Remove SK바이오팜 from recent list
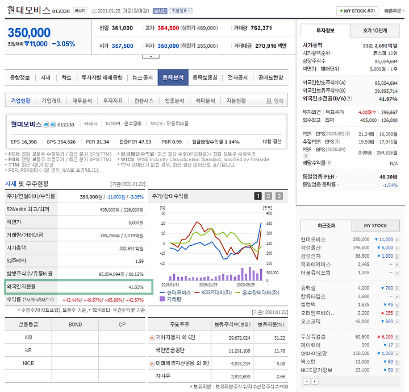This screenshot has width=409, height=392. 397,354
